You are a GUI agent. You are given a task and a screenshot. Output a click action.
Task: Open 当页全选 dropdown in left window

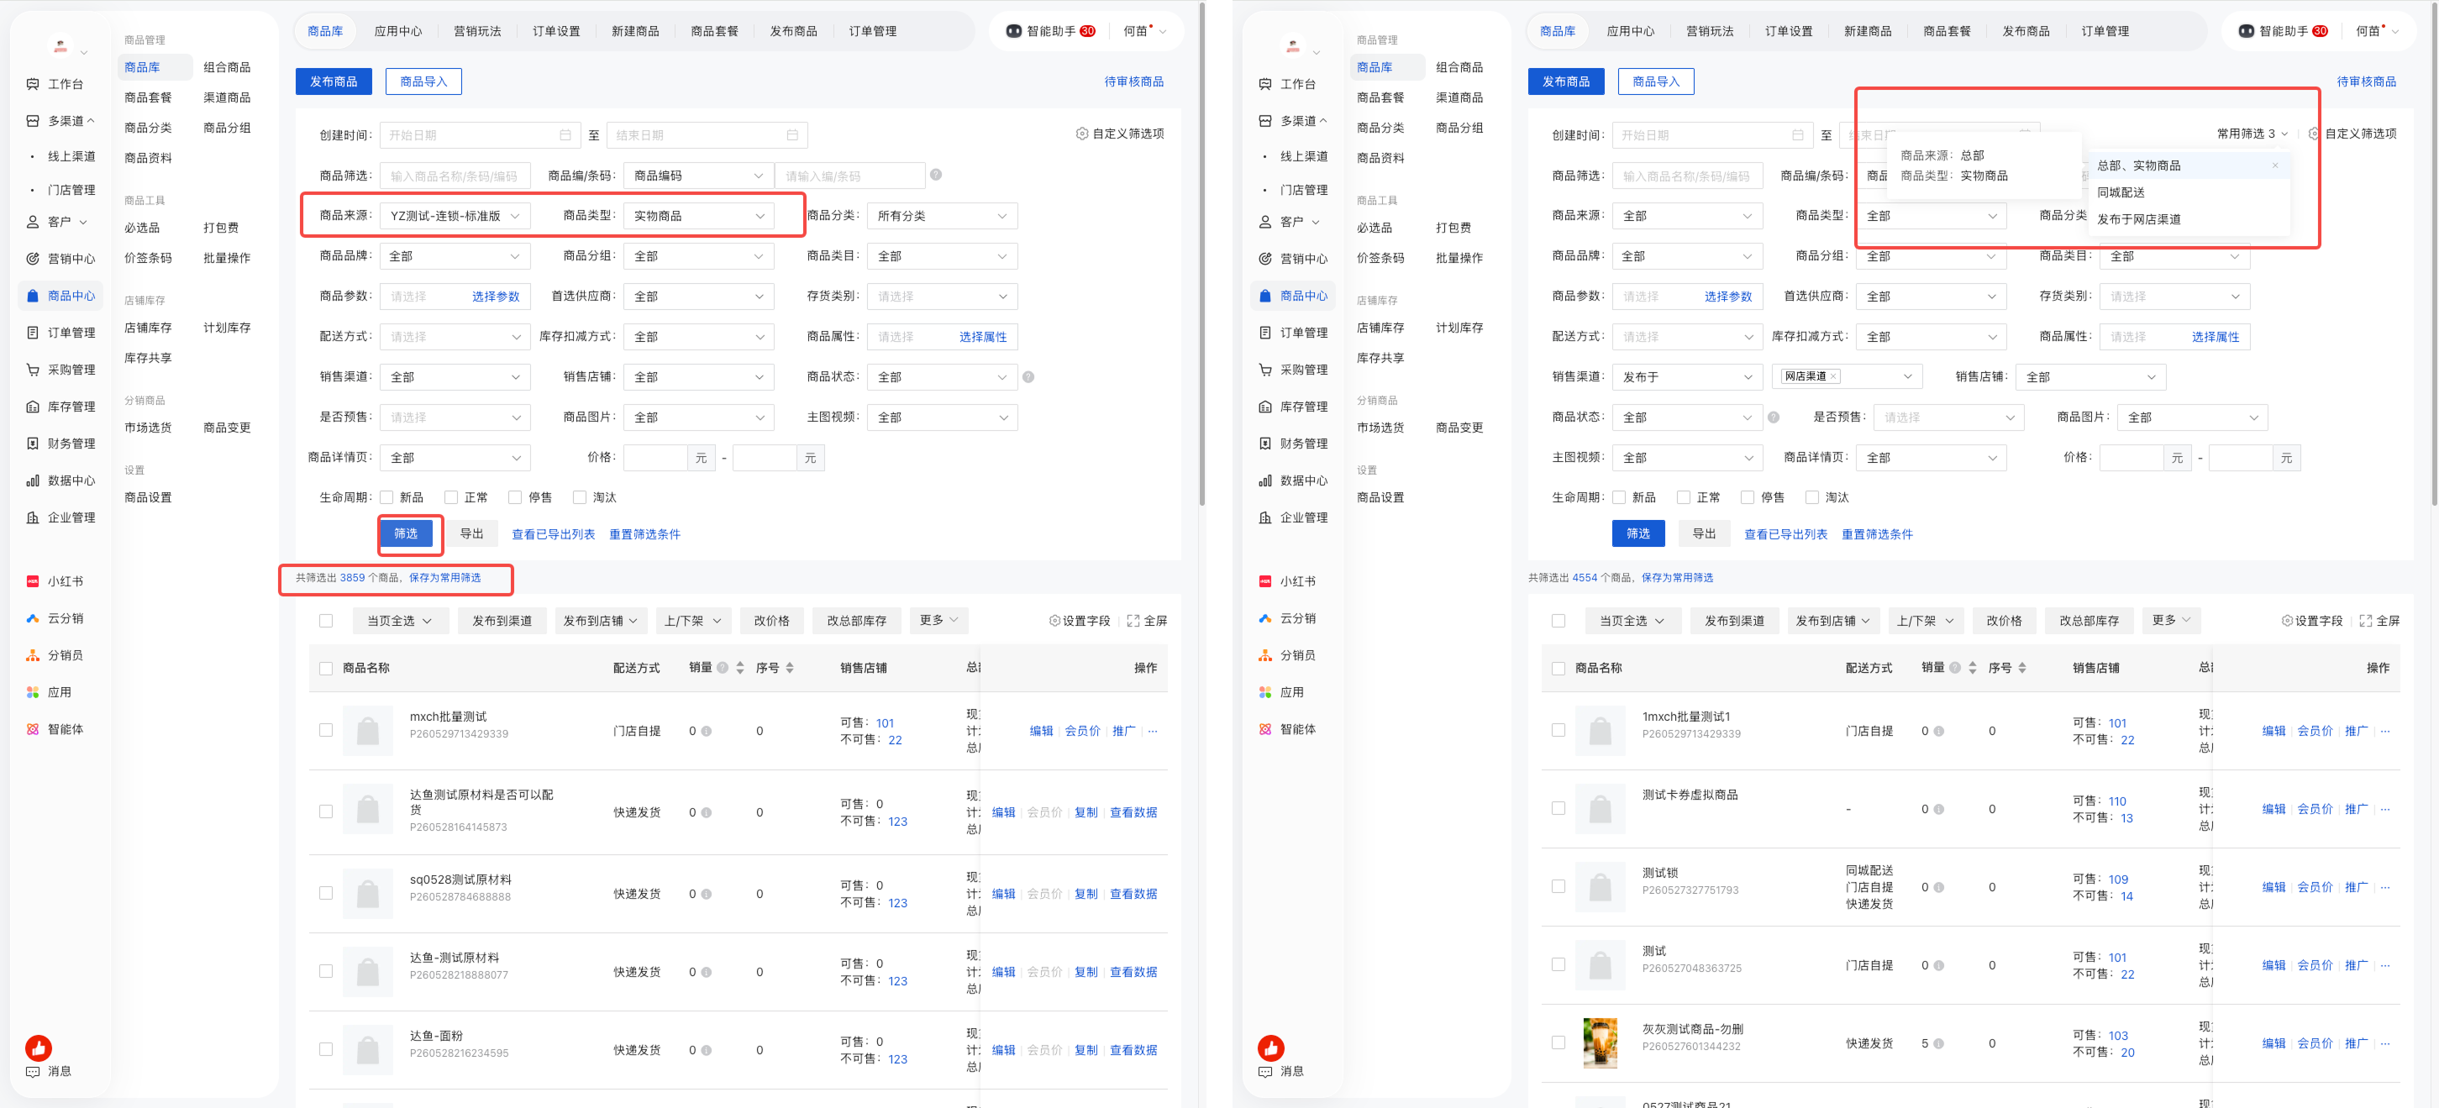pos(400,622)
